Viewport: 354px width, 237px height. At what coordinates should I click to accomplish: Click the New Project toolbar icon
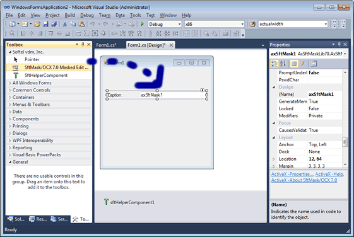coord(12,24)
